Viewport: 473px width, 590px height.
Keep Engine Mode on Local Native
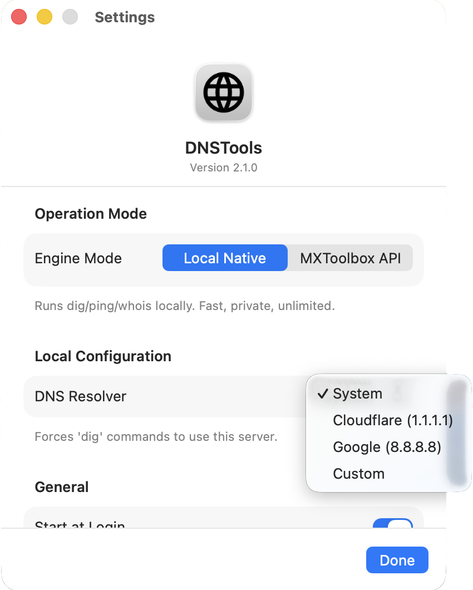click(225, 258)
